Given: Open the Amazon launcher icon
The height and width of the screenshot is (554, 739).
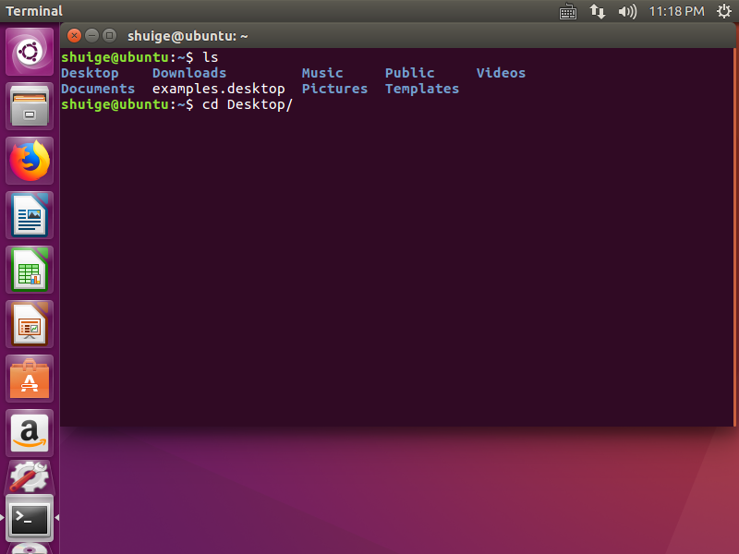Looking at the screenshot, I should click(30, 433).
